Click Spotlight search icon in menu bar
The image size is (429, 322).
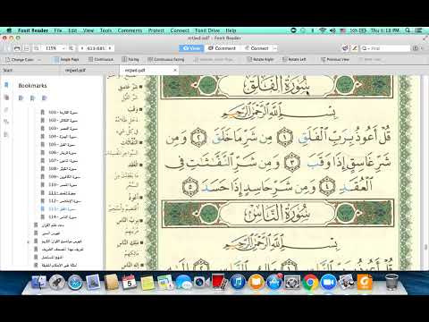point(408,30)
